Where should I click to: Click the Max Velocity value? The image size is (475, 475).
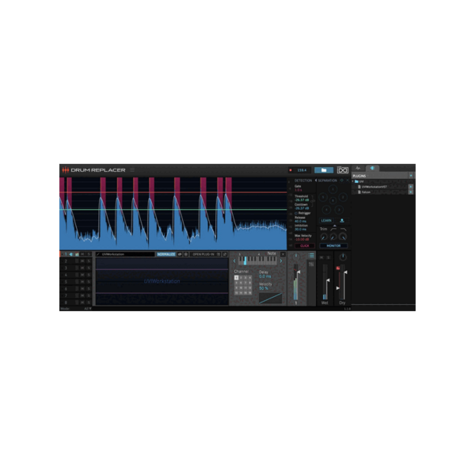point(302,239)
